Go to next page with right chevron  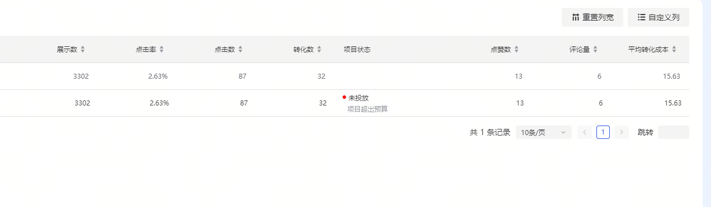(622, 132)
